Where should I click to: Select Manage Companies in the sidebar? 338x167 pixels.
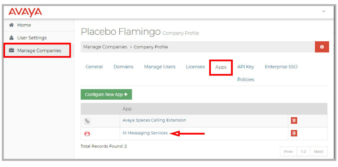[39, 50]
